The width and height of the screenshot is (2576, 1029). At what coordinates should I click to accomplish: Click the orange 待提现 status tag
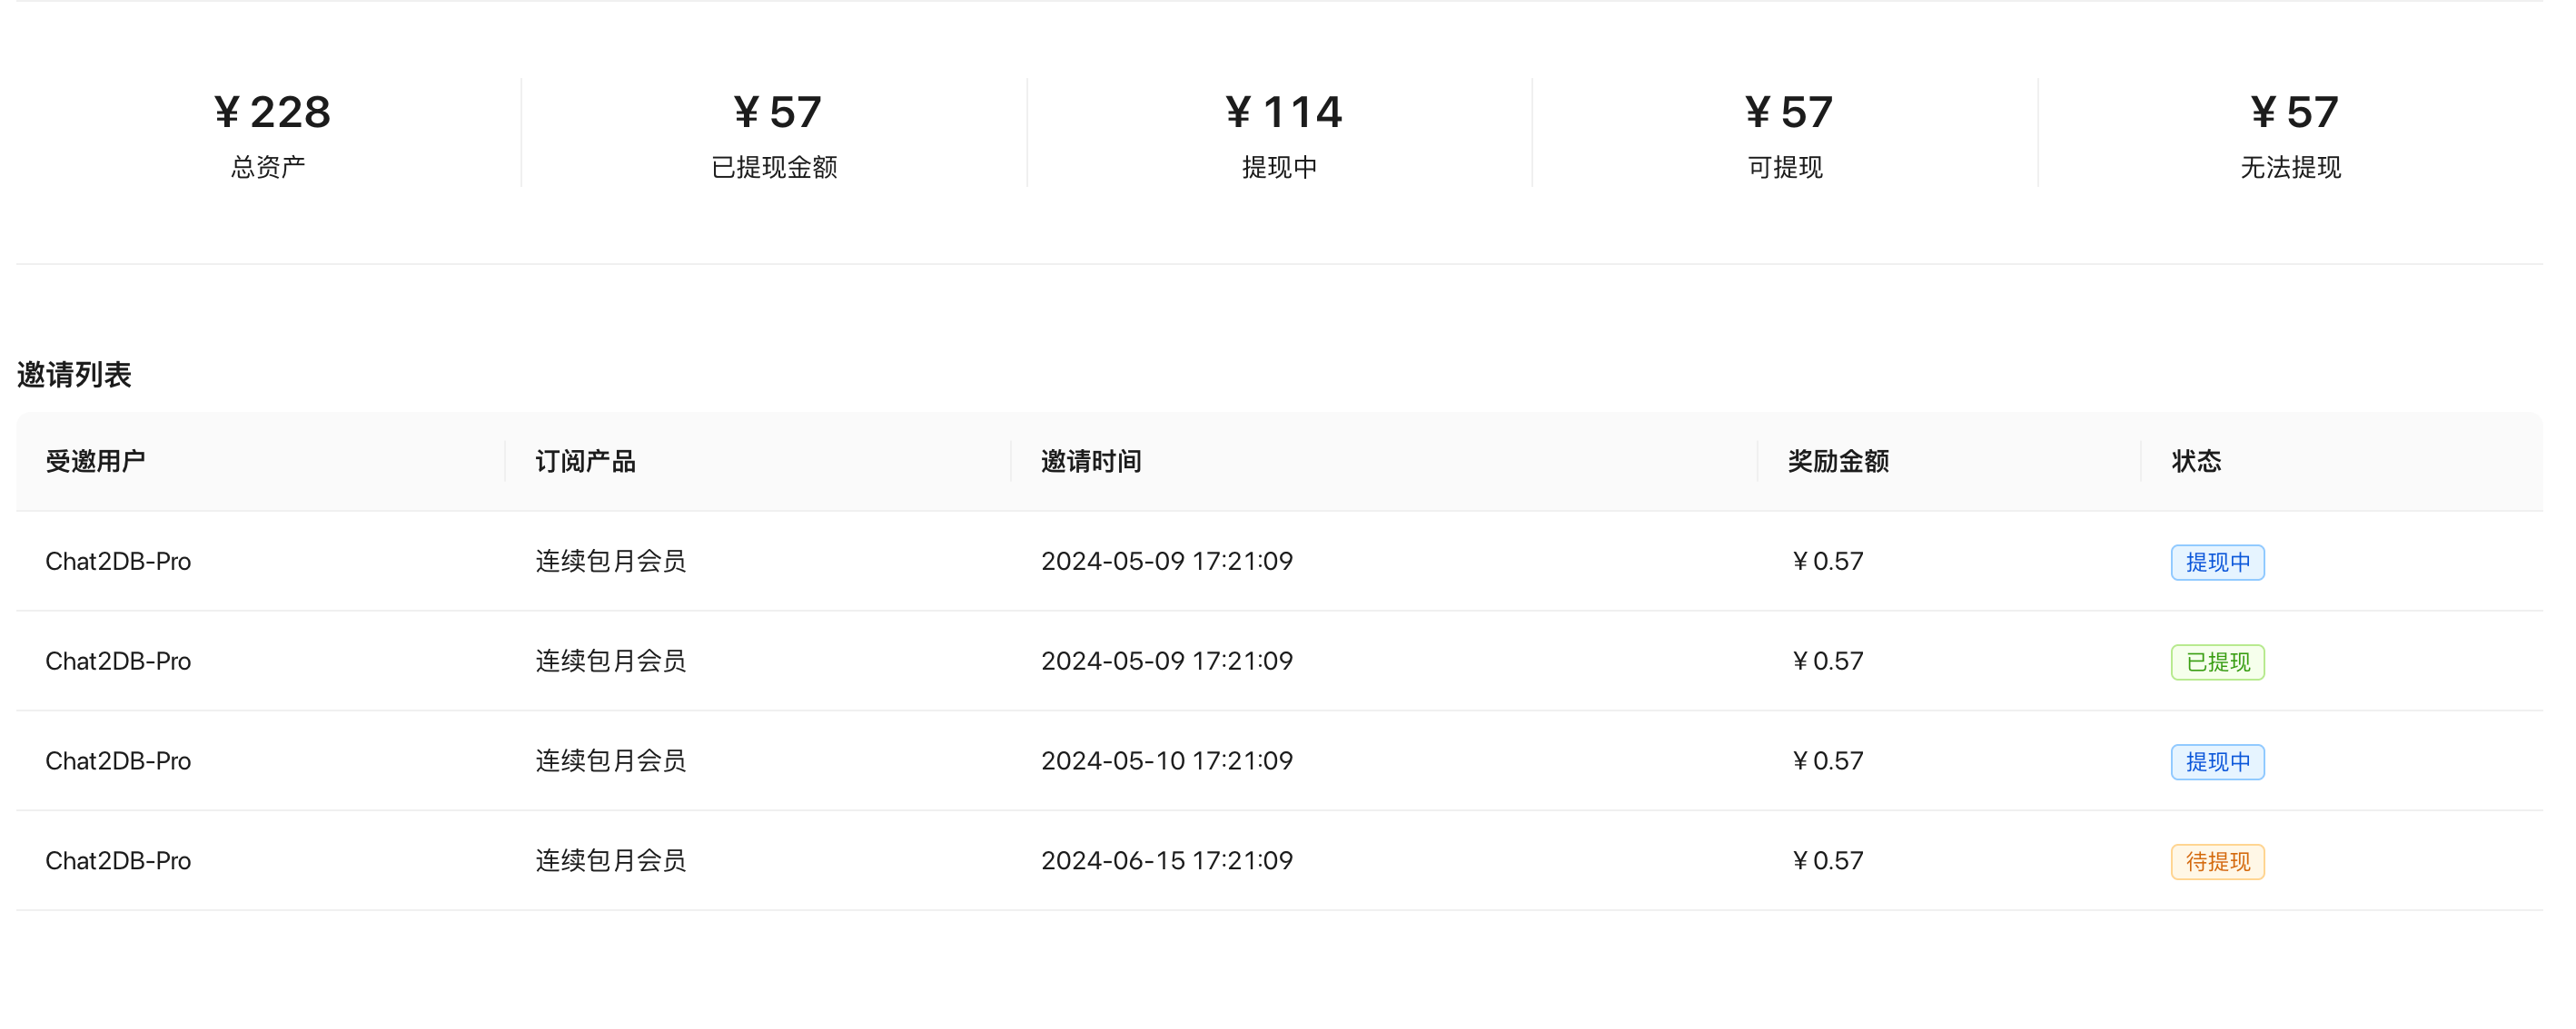point(2217,862)
